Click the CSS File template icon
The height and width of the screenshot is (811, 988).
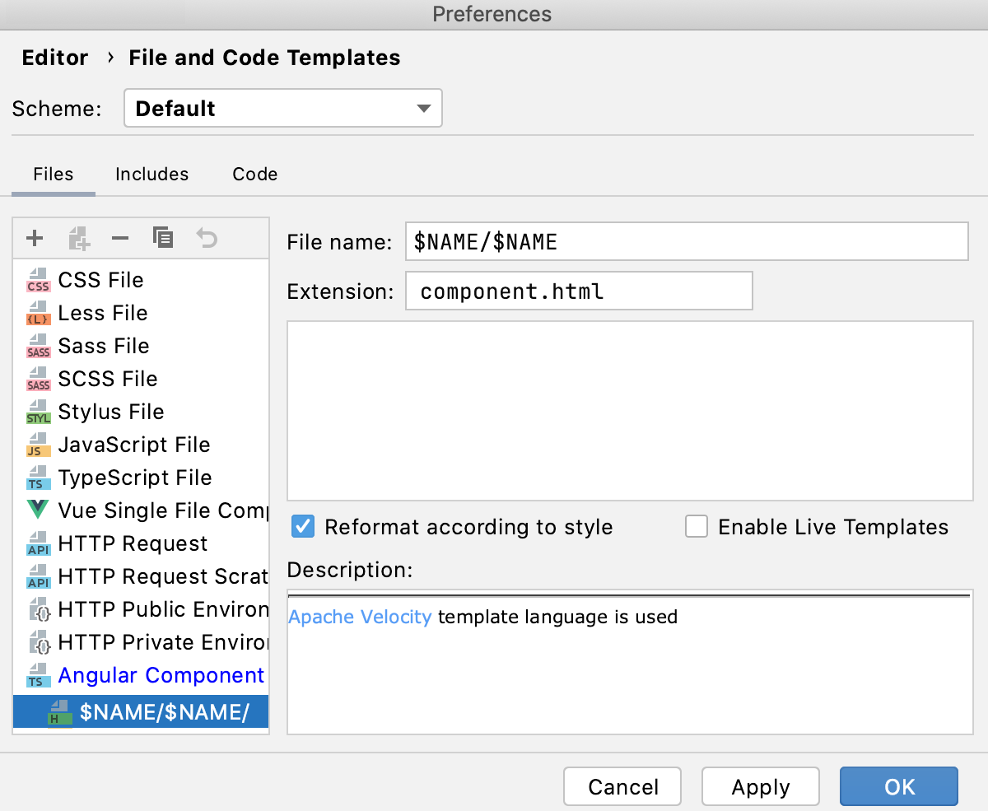(38, 280)
